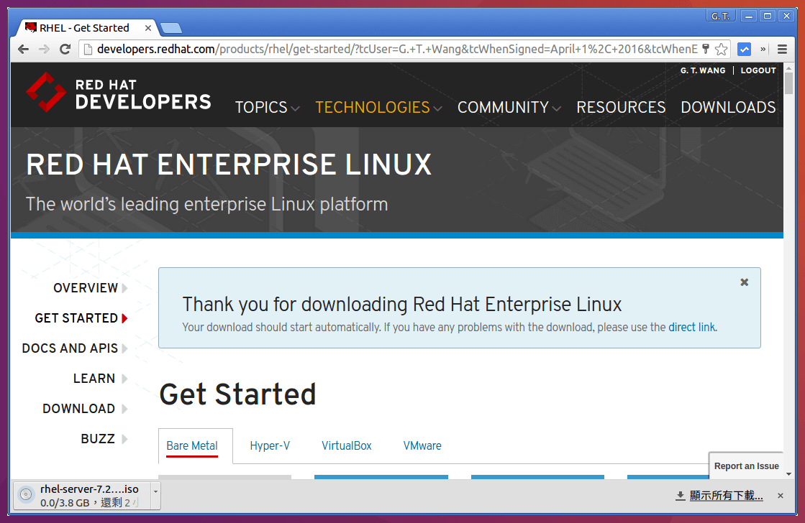805x523 pixels.
Task: Expand the TOPICS navigation dropdown
Action: [x=267, y=107]
